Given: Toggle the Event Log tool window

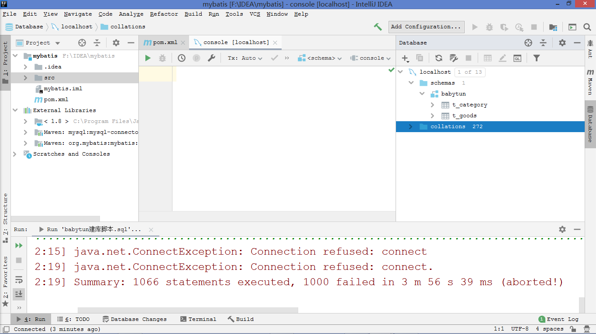Looking at the screenshot, I should (558, 319).
